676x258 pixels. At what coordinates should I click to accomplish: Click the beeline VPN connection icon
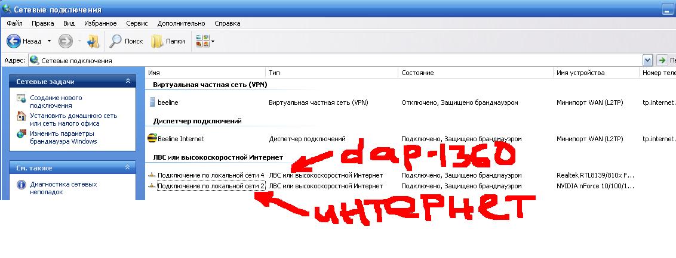[152, 102]
